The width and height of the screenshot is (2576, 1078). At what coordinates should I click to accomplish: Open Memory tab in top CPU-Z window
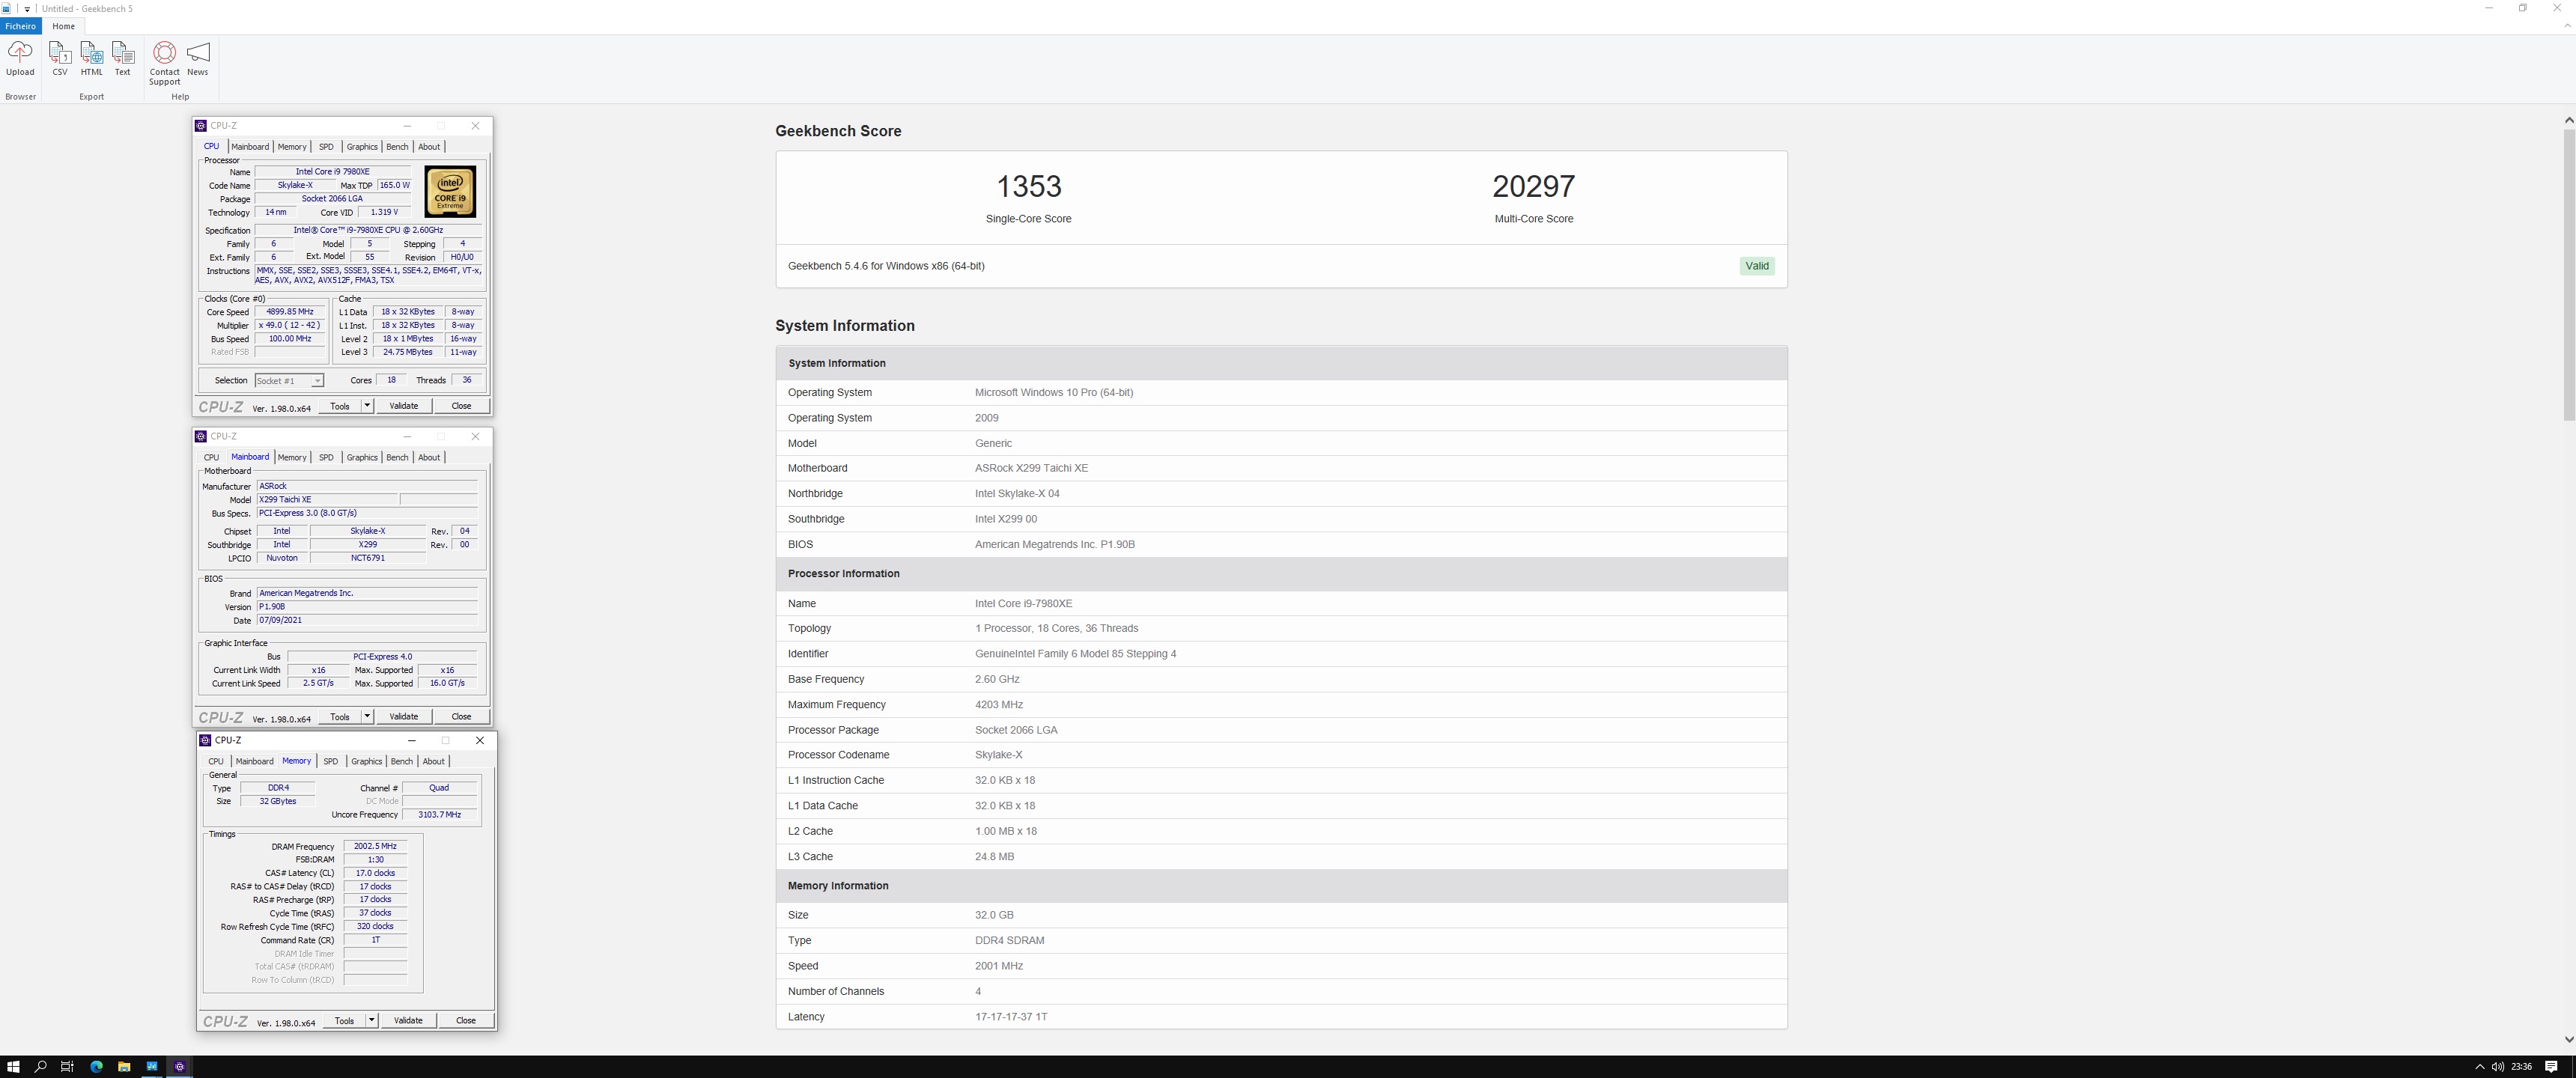(x=292, y=147)
